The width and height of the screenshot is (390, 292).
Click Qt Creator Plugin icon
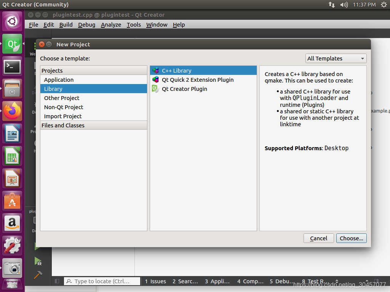tap(155, 89)
